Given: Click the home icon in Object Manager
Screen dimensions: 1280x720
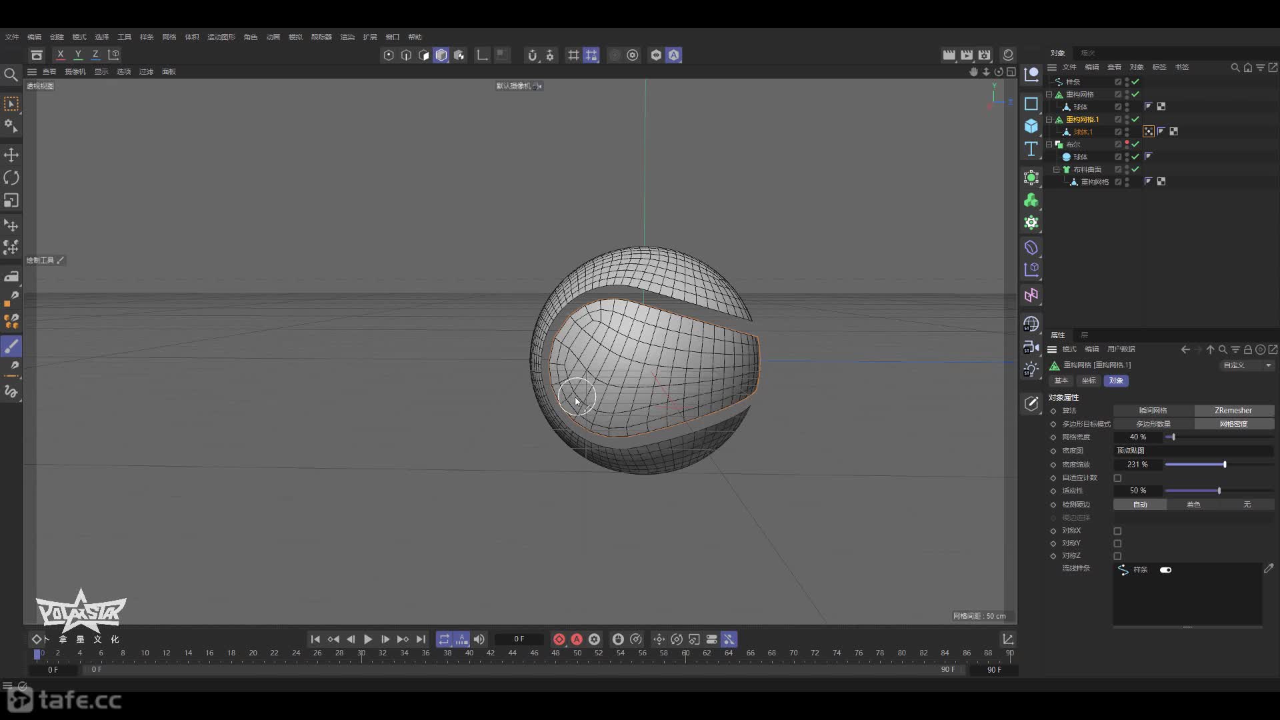Looking at the screenshot, I should click(x=1248, y=67).
